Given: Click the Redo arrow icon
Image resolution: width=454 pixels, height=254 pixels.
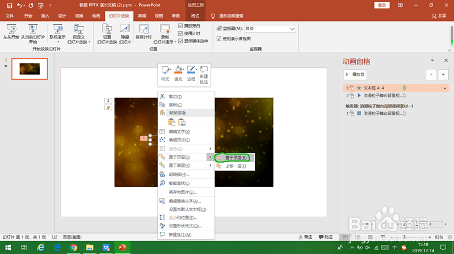Looking at the screenshot, I should (31, 6).
